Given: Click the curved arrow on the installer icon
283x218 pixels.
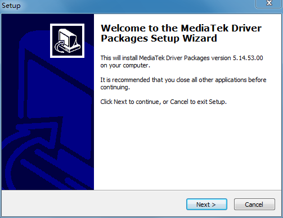Looking at the screenshot, I should (60, 47).
